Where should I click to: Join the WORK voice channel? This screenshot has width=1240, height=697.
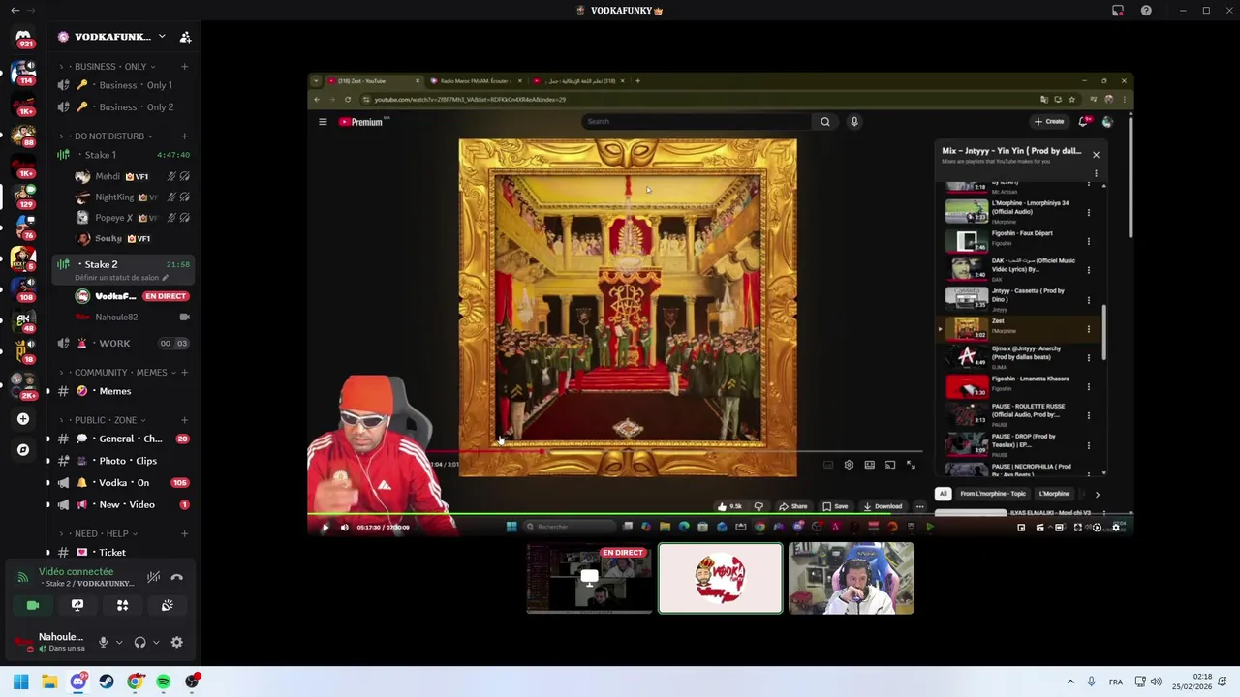pos(123,343)
